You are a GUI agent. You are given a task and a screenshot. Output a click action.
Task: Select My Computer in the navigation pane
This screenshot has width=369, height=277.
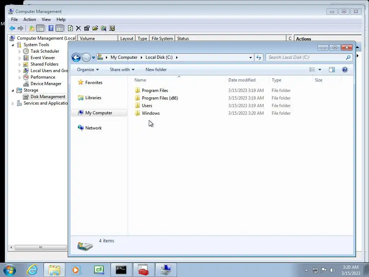pyautogui.click(x=99, y=113)
